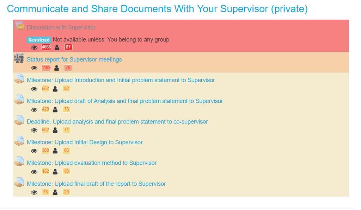
Task: Click the blue Restricted badge
Action: [39, 40]
